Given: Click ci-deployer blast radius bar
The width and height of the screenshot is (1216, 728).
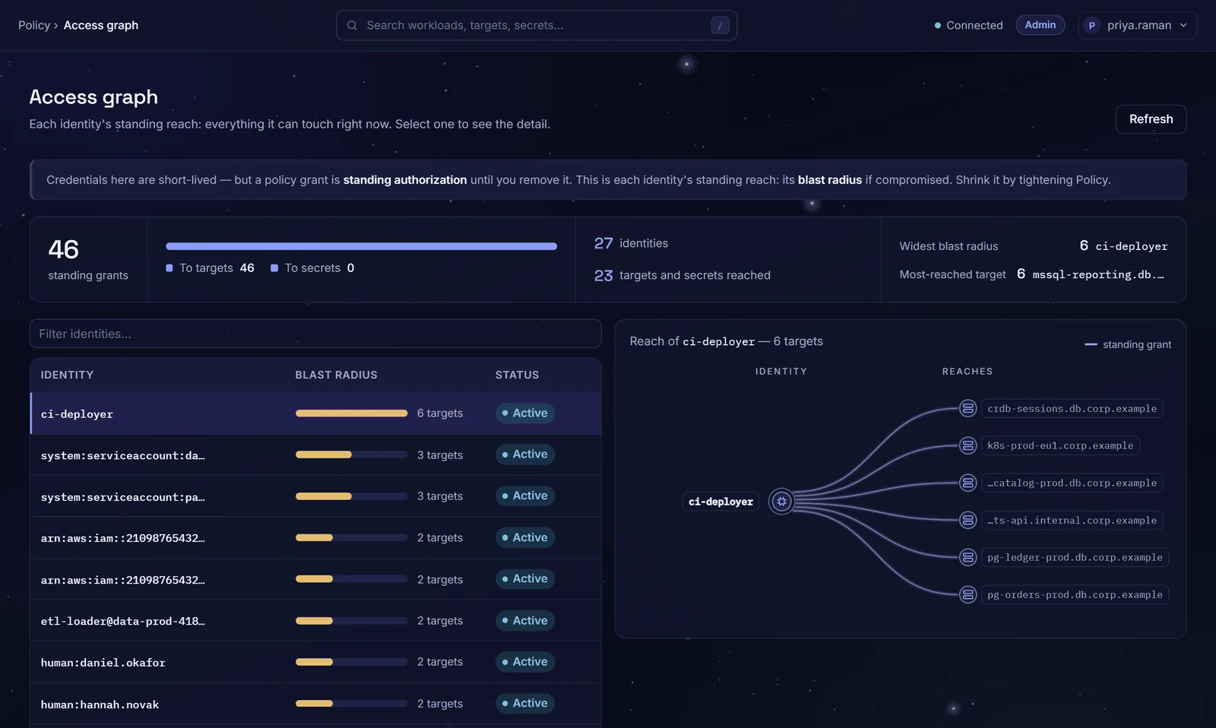Looking at the screenshot, I should point(351,413).
